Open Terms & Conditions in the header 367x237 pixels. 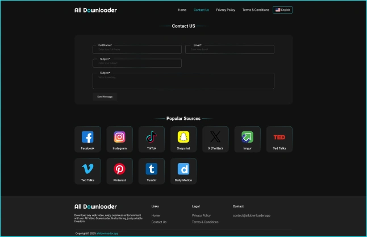tap(256, 10)
